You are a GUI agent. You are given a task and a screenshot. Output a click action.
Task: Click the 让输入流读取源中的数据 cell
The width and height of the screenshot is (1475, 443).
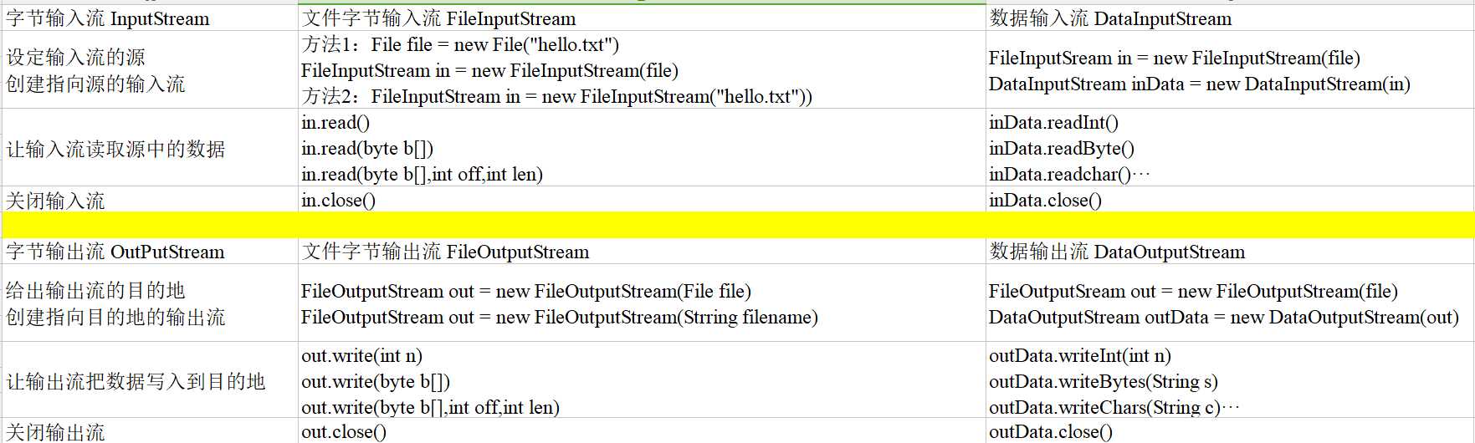[150, 148]
